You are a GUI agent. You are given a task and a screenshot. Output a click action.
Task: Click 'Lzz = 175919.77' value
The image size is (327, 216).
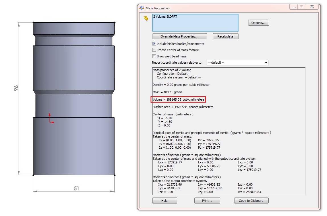click(250, 170)
